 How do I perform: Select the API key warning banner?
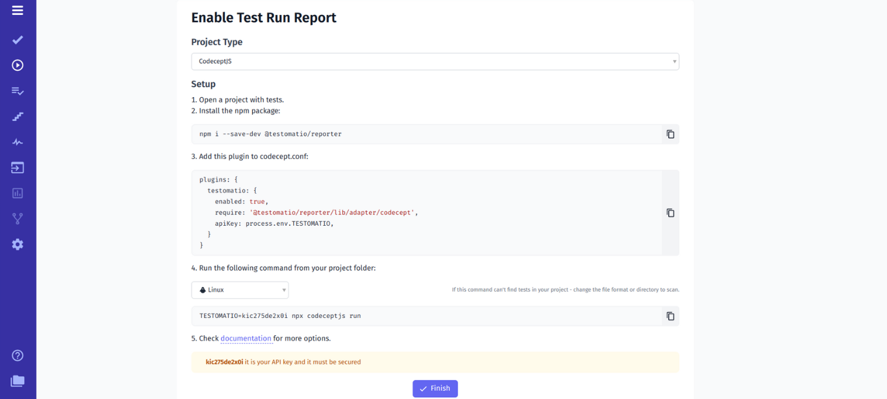tap(435, 361)
